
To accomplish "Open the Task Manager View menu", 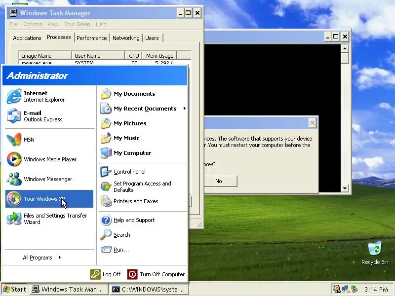I will coord(53,24).
